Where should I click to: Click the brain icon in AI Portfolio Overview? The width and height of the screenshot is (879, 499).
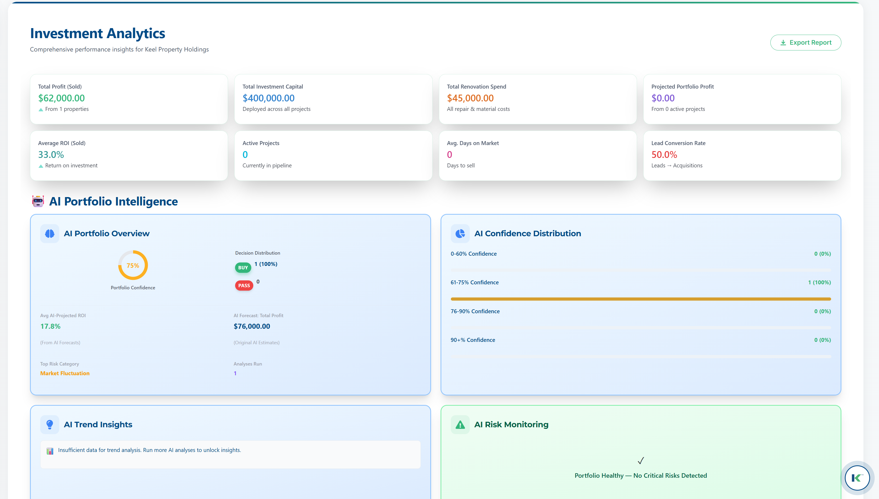[50, 233]
